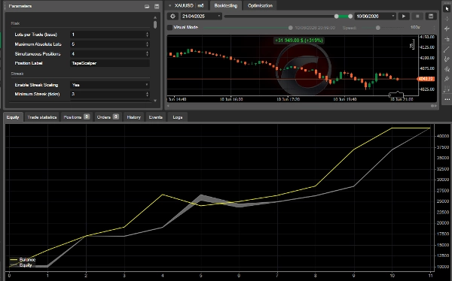Select the Fibonacci retracement tool
452x281 pixels.
(447, 89)
